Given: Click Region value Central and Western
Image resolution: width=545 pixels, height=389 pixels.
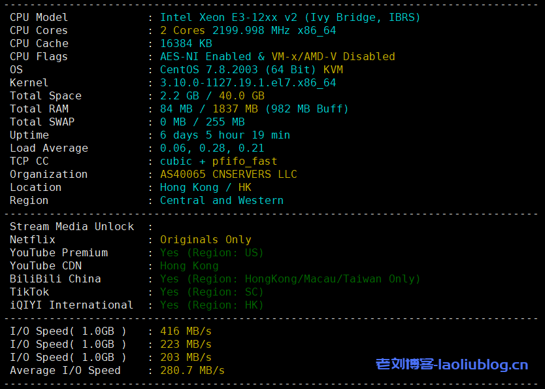Looking at the screenshot, I should click(222, 201).
